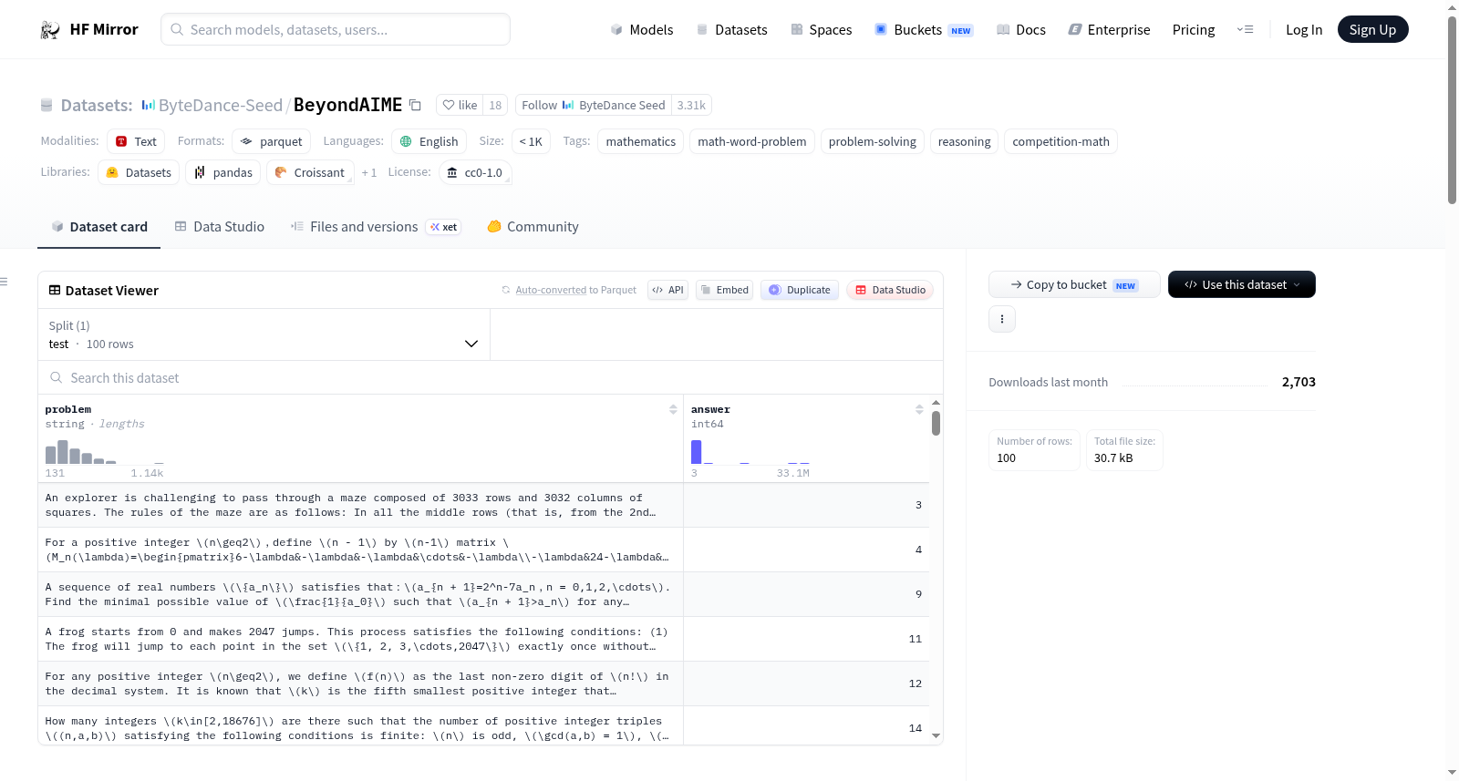Viewport: 1459px width, 781px height.
Task: Click the <1K size tag
Action: pyautogui.click(x=531, y=141)
